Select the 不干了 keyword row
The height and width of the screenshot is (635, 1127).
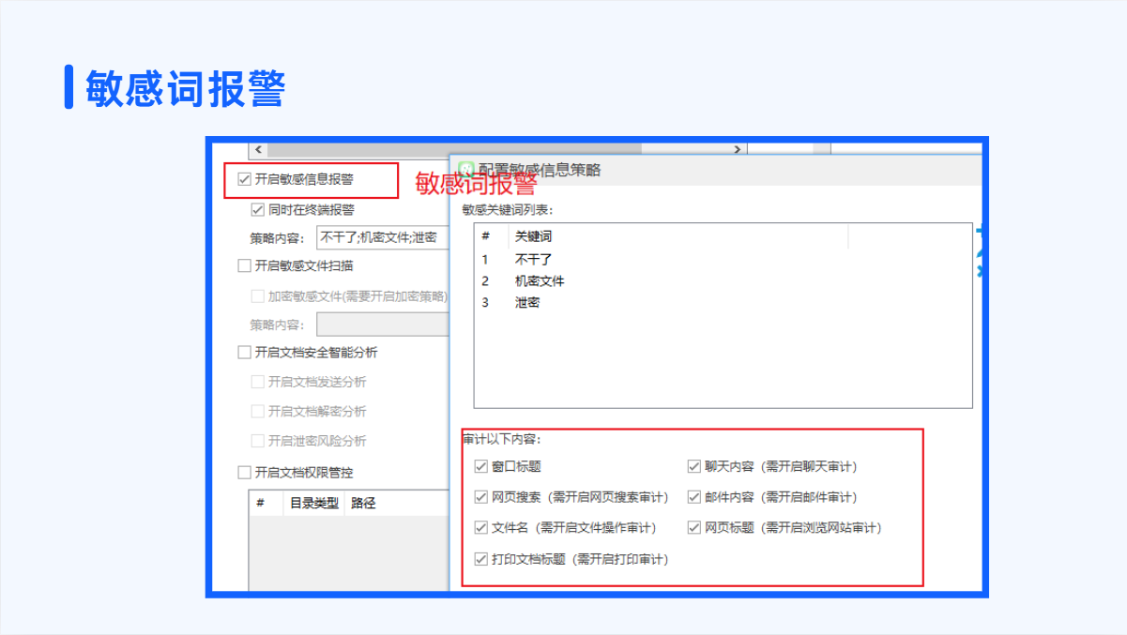(x=533, y=259)
